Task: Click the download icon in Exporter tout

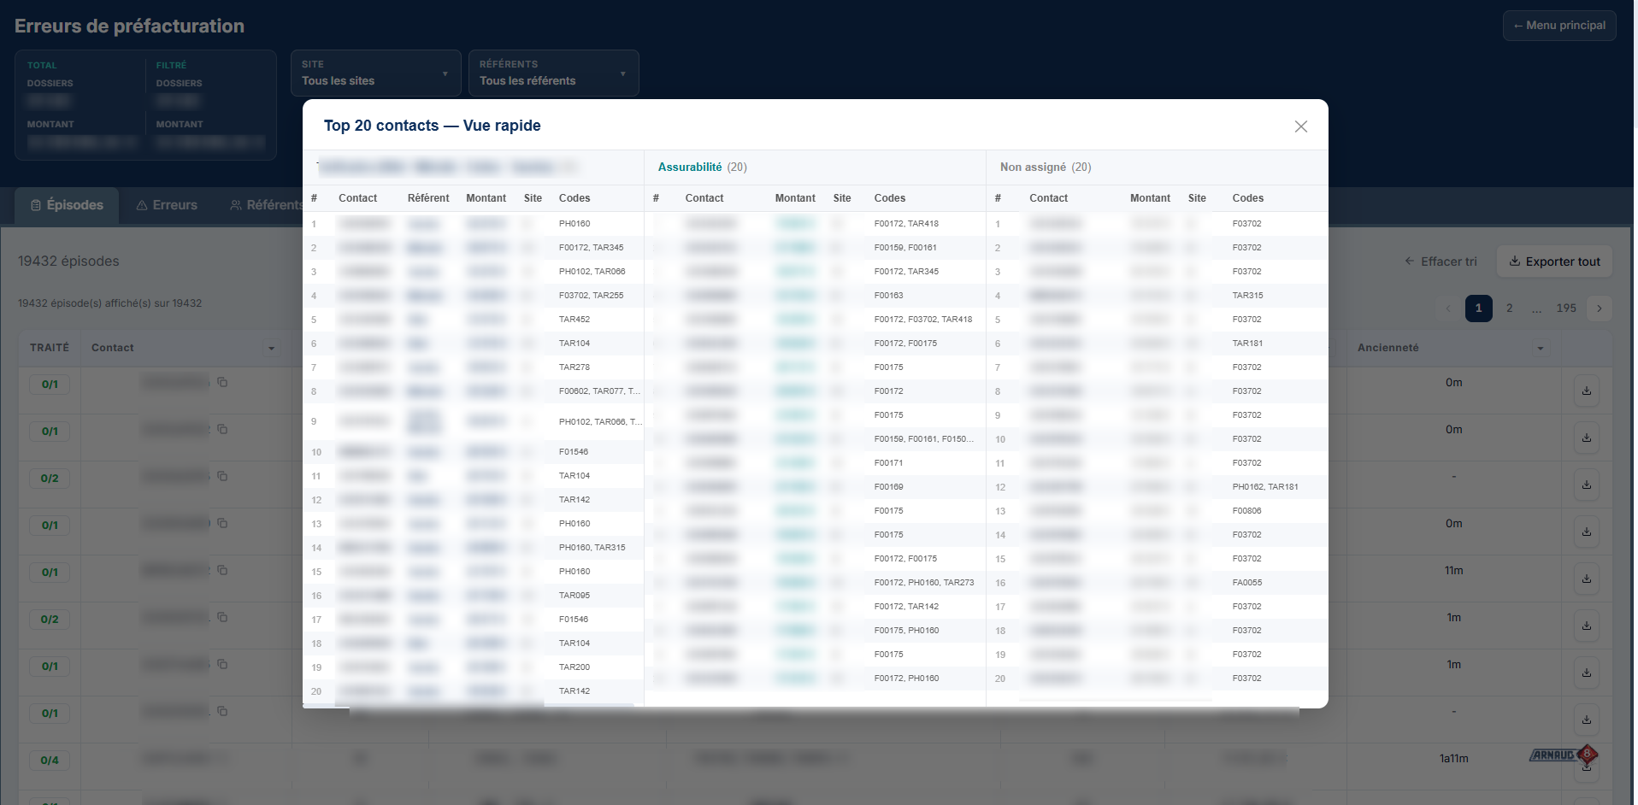Action: 1514,261
